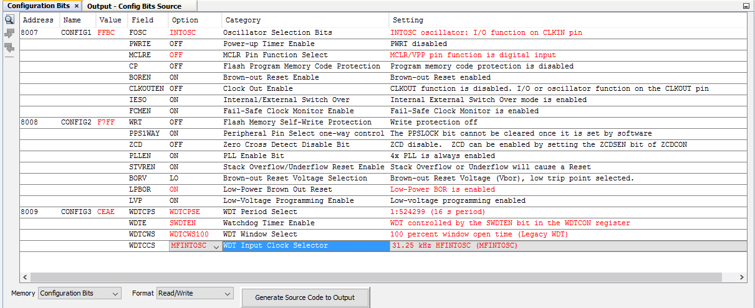Viewport: 755px width, 308px height.
Task: Close the Configuration Bits tab
Action: (x=76, y=6)
